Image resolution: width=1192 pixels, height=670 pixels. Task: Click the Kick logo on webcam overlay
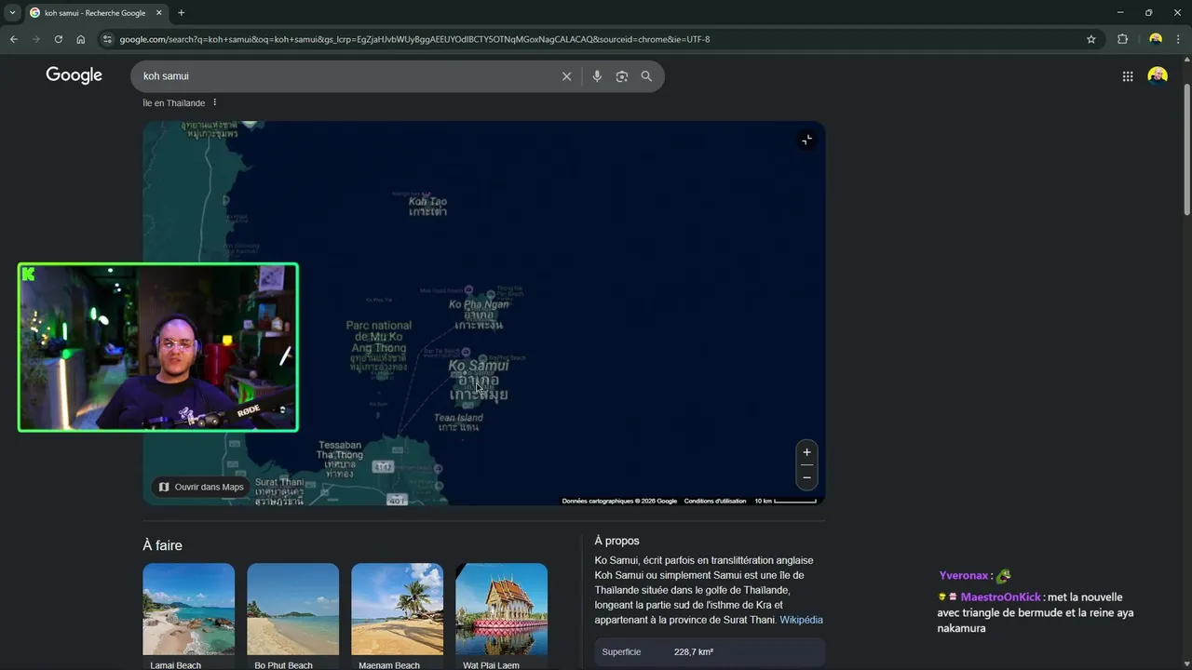tap(28, 274)
